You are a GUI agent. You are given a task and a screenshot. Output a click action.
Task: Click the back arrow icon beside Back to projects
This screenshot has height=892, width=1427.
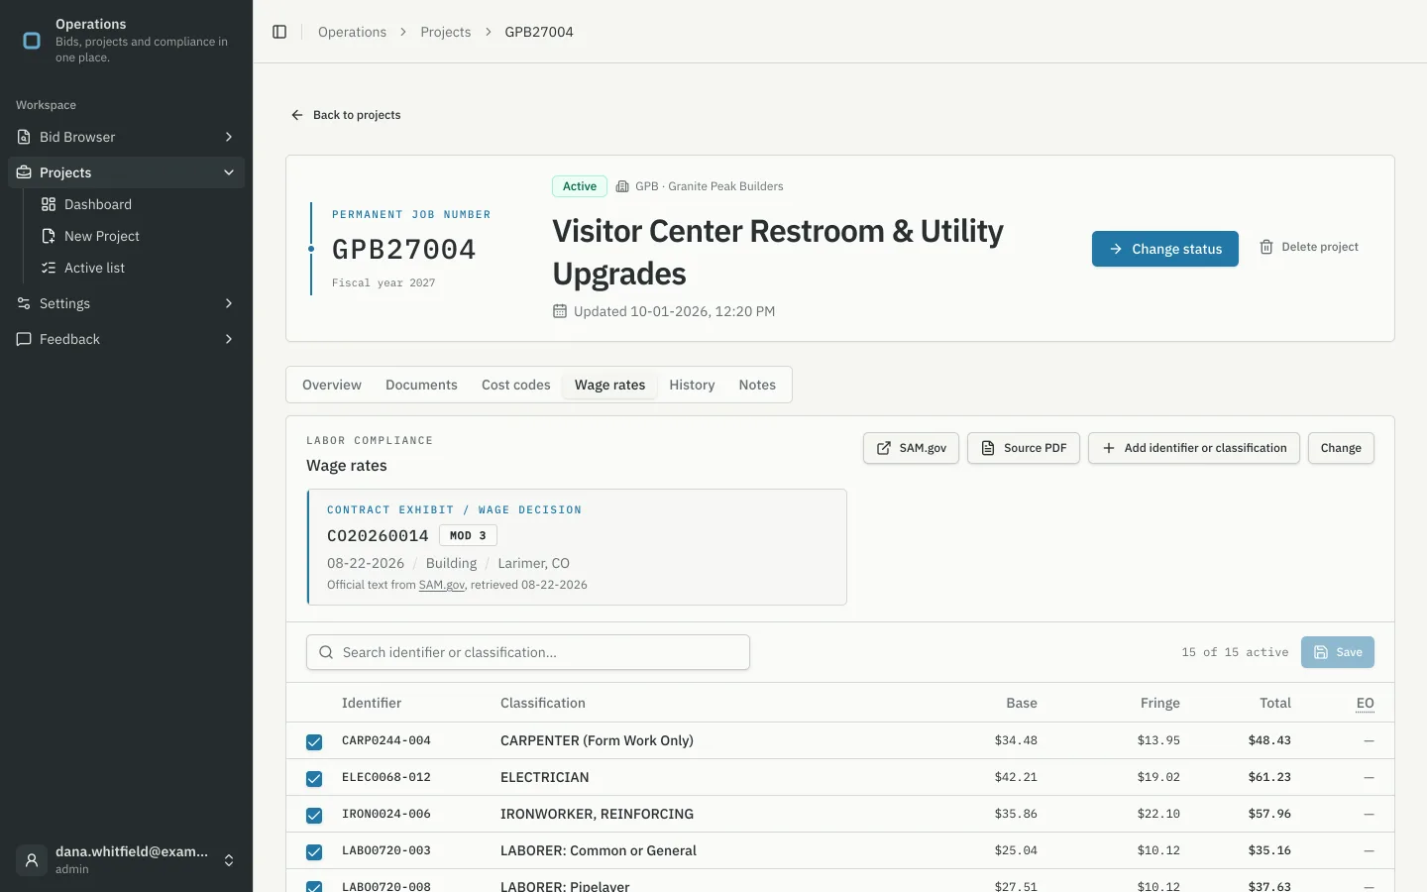coord(296,115)
